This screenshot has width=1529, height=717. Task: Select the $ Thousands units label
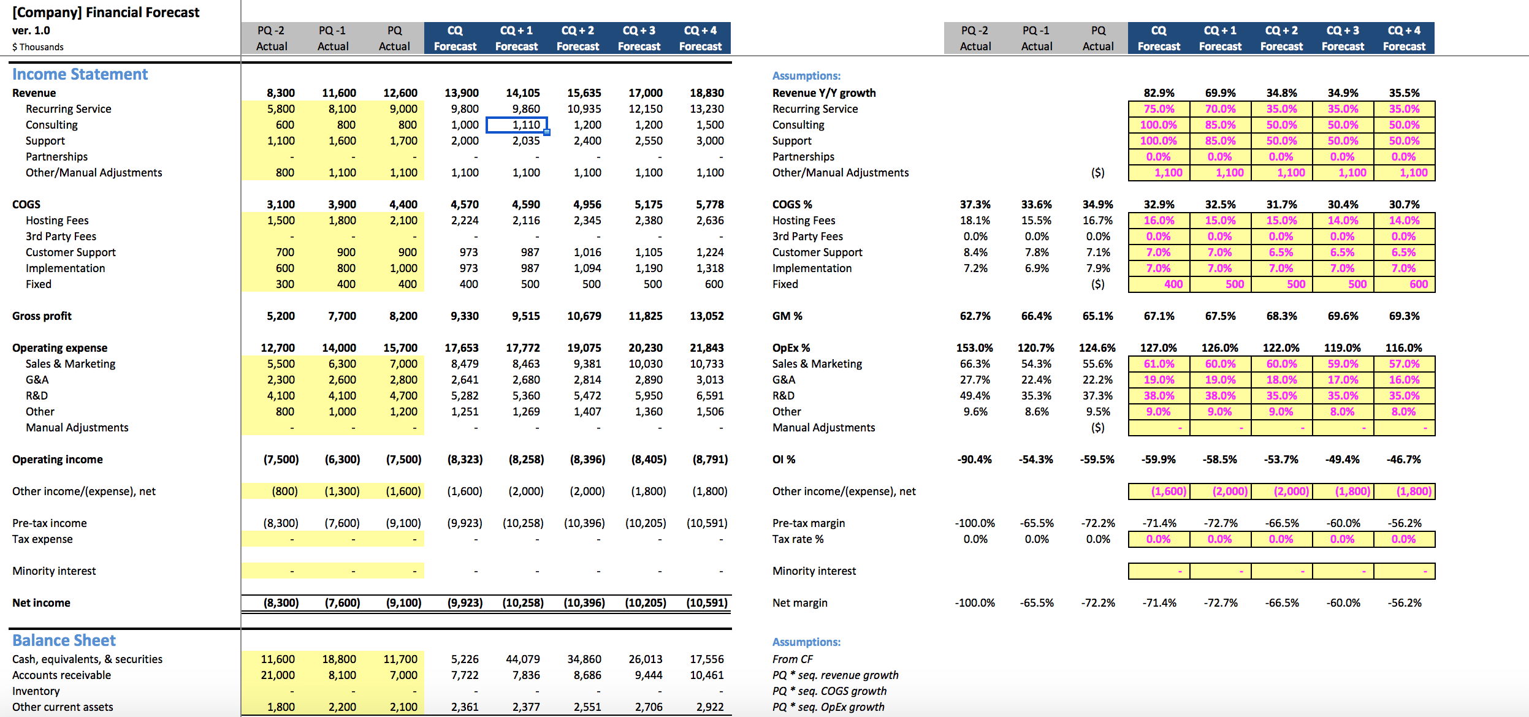click(38, 47)
